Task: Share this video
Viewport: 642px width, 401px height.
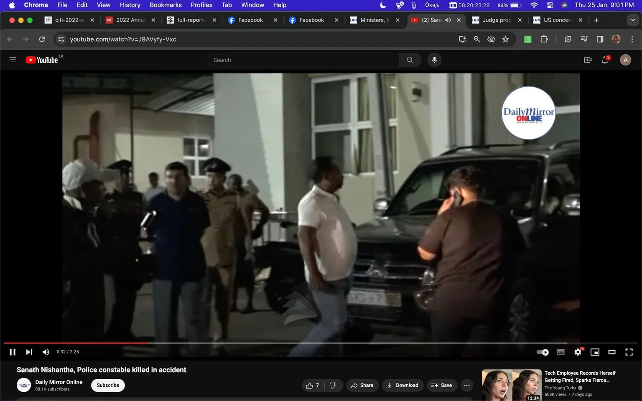Action: pyautogui.click(x=362, y=385)
